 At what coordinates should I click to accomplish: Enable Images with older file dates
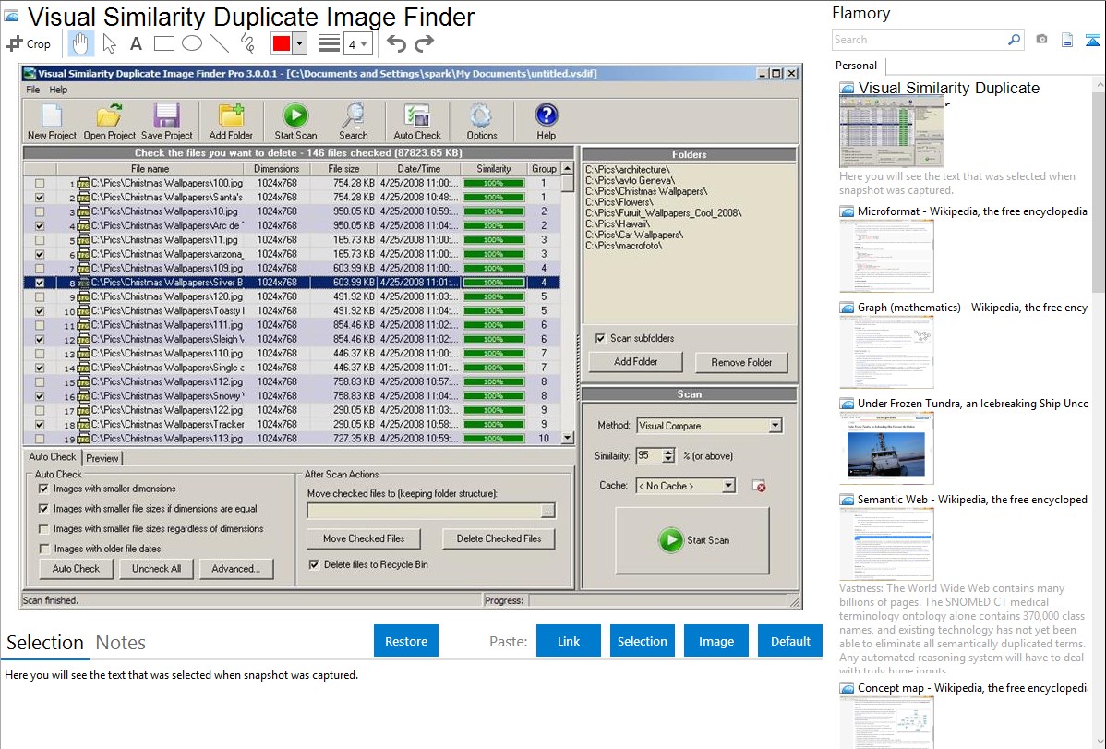tap(43, 549)
